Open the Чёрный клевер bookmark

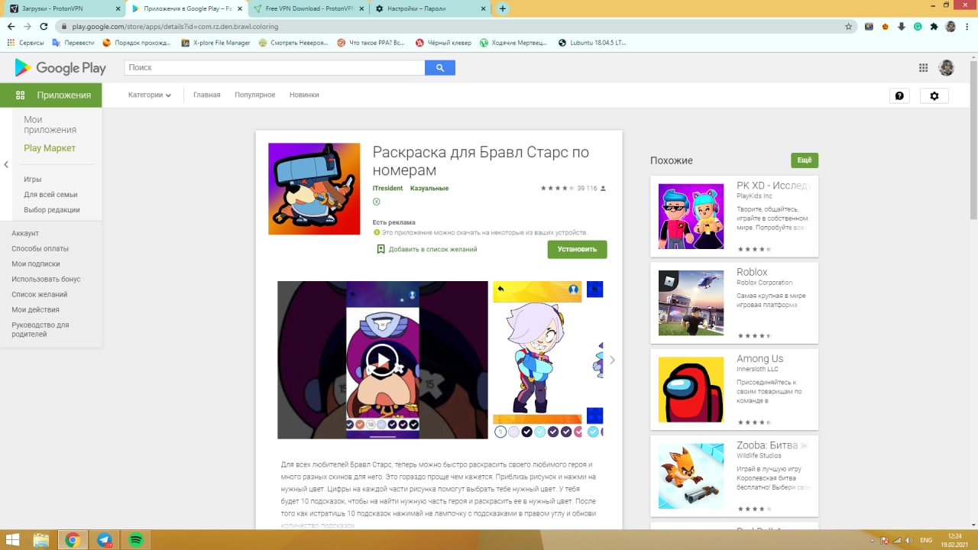pyautogui.click(x=443, y=43)
